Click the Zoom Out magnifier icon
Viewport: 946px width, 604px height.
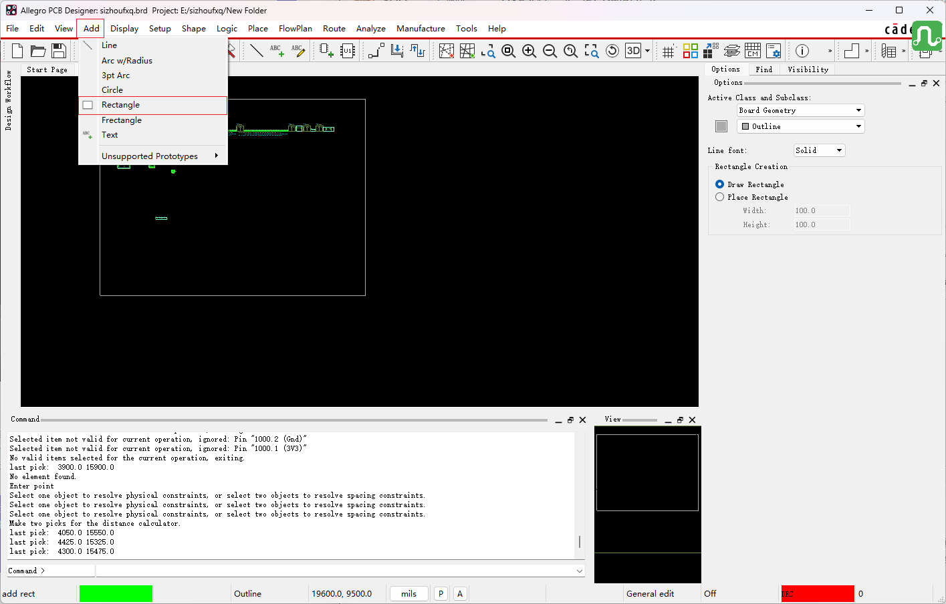pos(550,51)
